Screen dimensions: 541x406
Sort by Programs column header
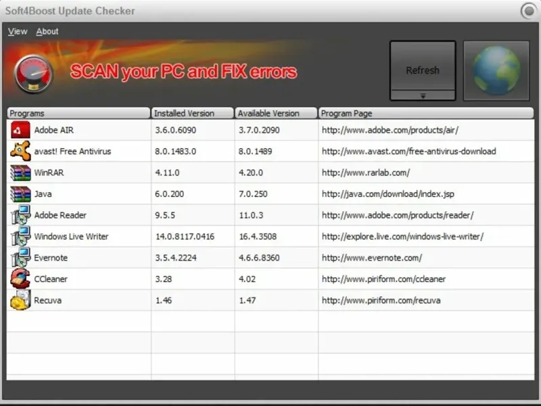pos(78,113)
